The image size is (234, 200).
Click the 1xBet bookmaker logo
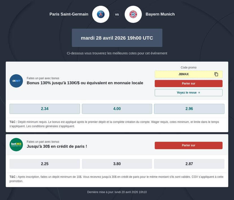pos(16,81)
